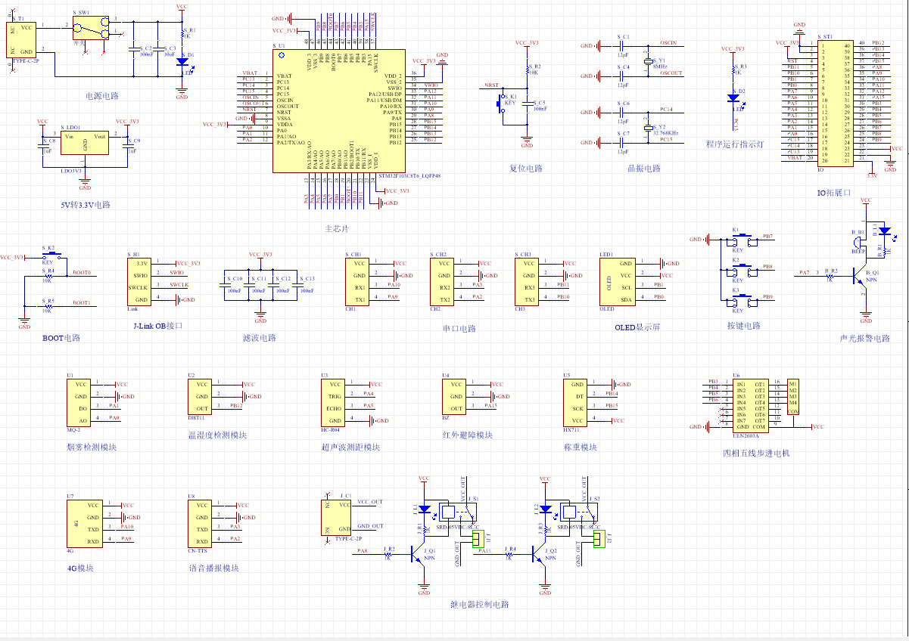Click the J_Q1 NPN transistor symbol
The image size is (909, 641).
click(x=419, y=555)
